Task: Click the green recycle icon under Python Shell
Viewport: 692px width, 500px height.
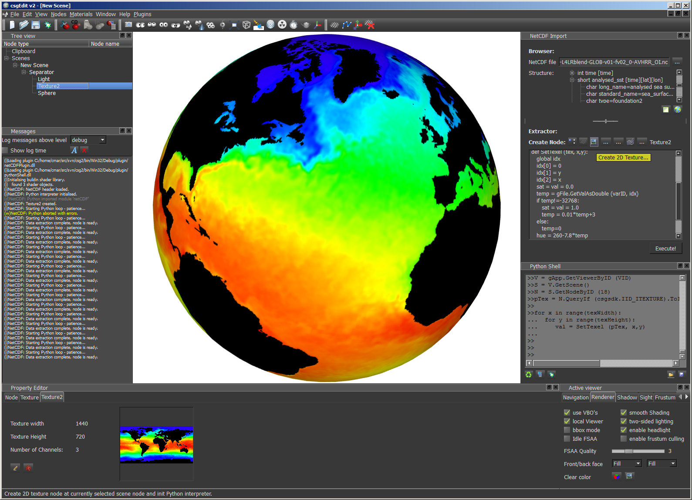Action: coord(529,375)
